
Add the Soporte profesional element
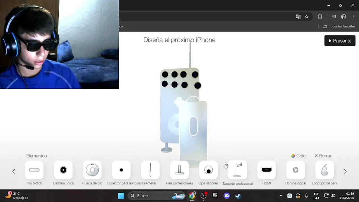[x=238, y=170]
